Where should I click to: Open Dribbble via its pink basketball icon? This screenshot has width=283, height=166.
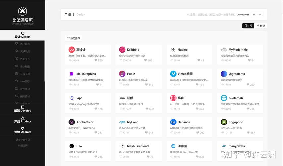tap(122, 50)
